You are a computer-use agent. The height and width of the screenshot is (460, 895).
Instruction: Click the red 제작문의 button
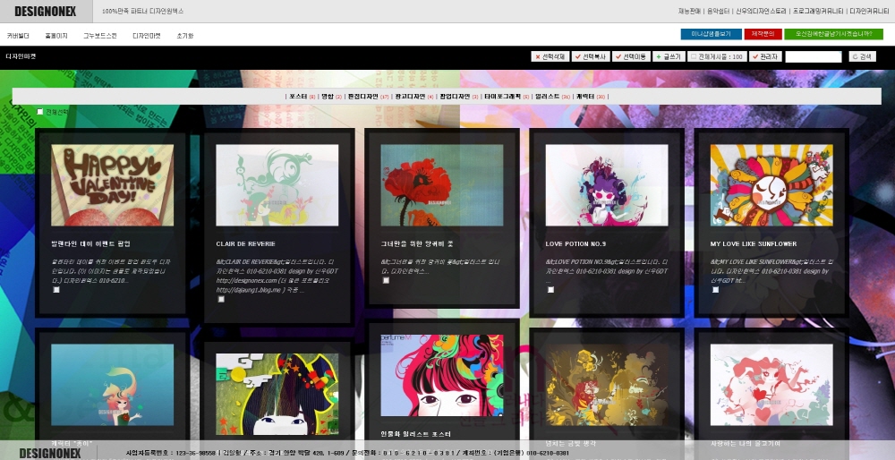tap(763, 34)
